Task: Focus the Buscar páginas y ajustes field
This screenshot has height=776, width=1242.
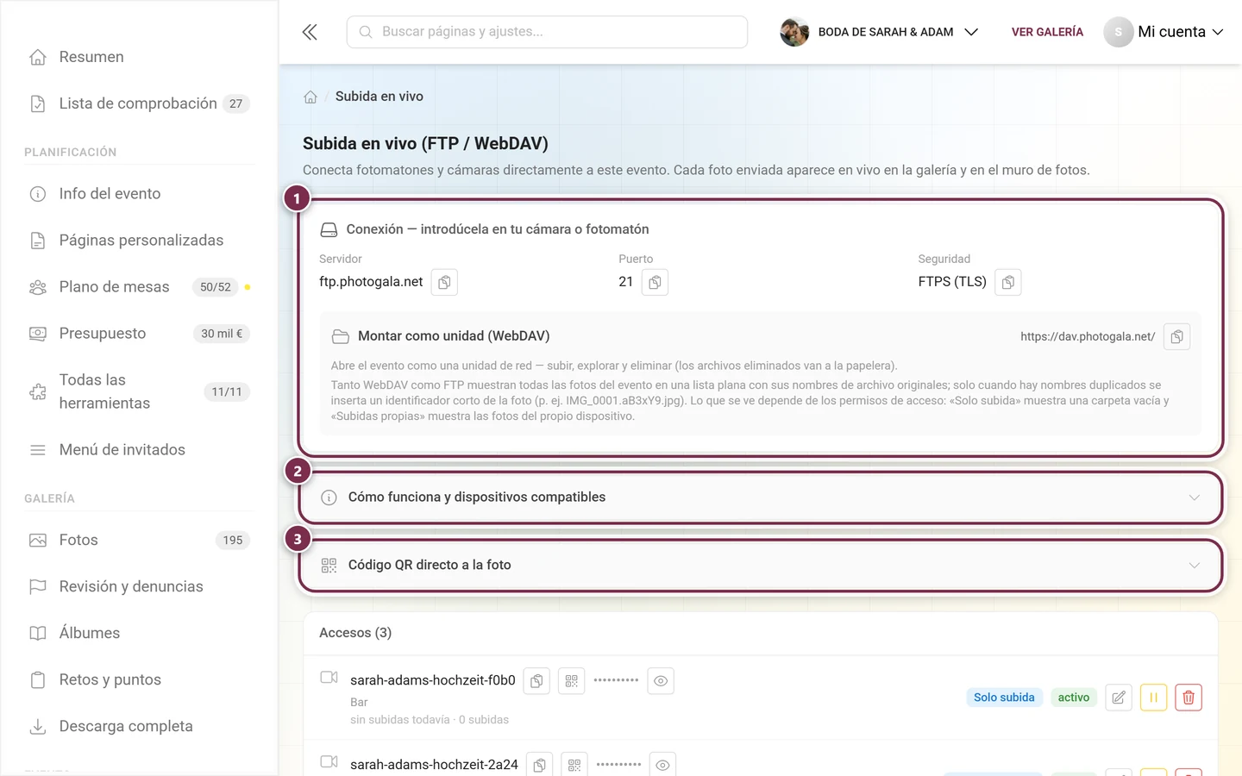Action: pyautogui.click(x=547, y=32)
